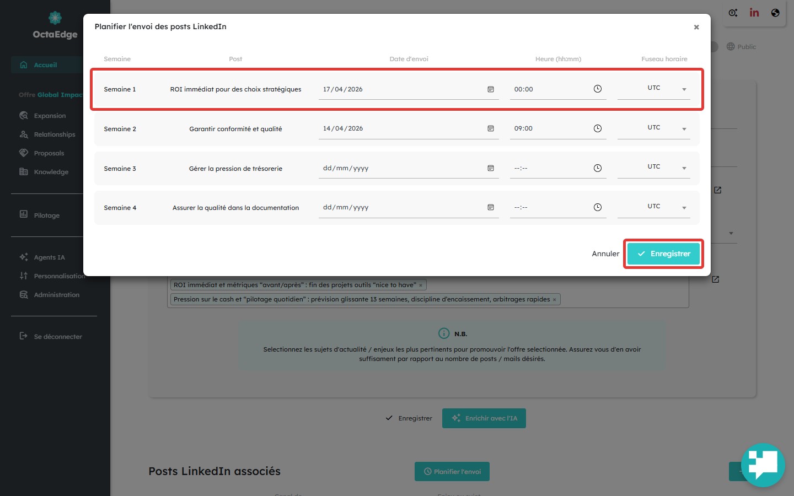Click Semaine 4 empty date field

[x=409, y=207]
